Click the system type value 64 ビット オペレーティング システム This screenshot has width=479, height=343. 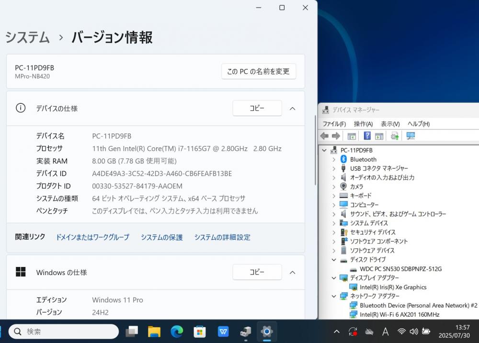coord(169,199)
